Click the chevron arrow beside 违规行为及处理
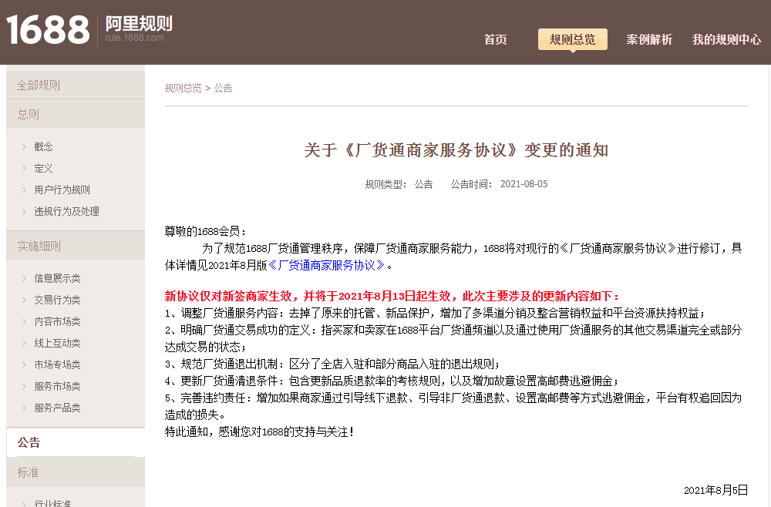 pos(24,211)
